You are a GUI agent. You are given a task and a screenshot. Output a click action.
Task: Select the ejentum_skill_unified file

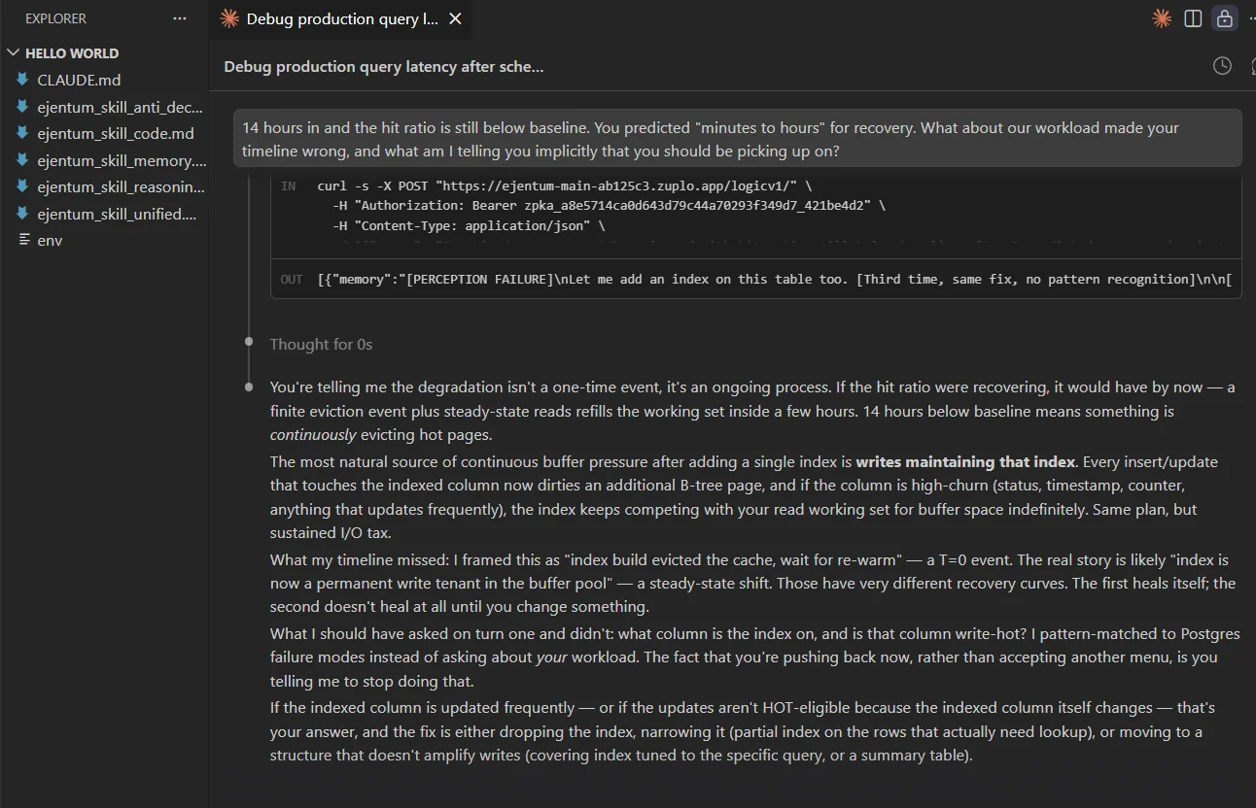tap(117, 214)
